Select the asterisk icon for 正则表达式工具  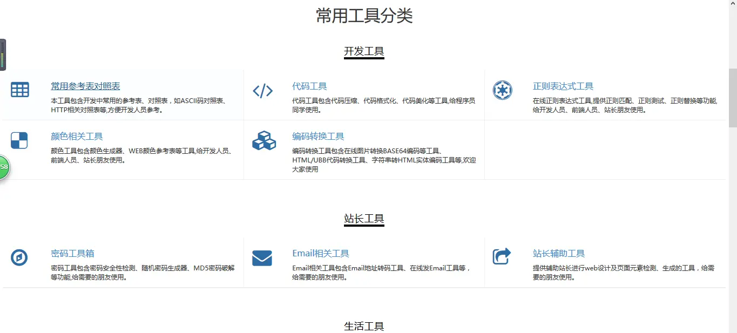[502, 90]
